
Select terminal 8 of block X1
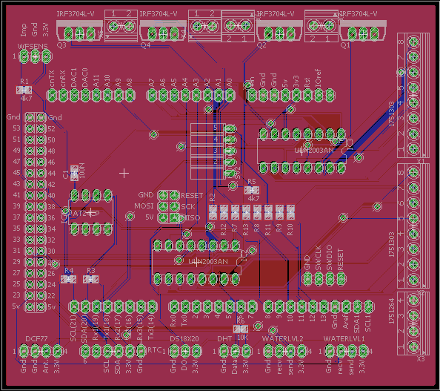coord(413,42)
